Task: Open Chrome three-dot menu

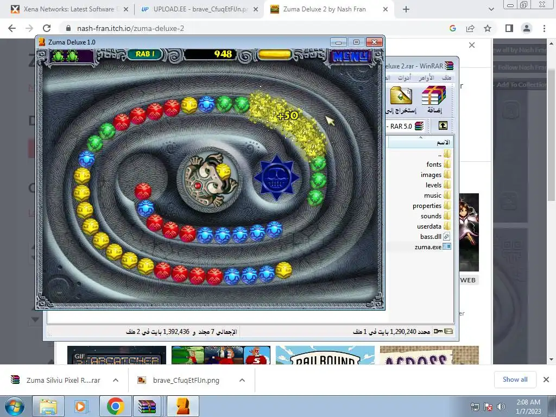Action: (544, 28)
